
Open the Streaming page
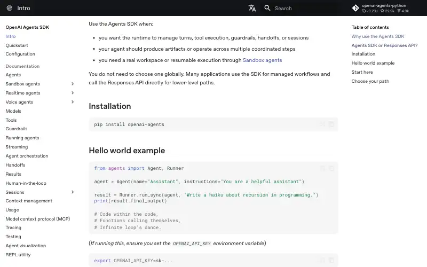coord(17,147)
